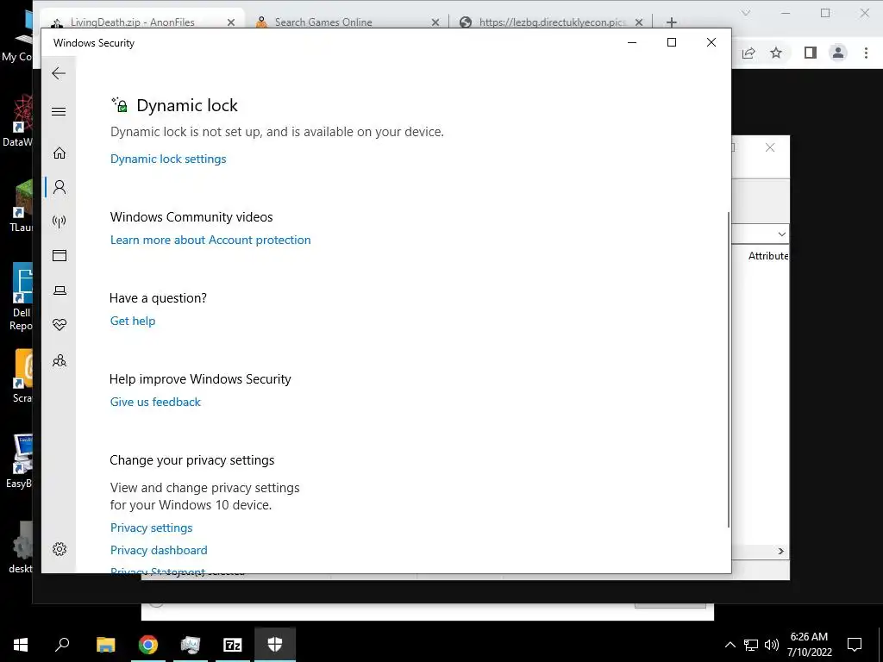883x662 pixels.
Task: Open the 7-Zip taskbar icon
Action: pyautogui.click(x=233, y=645)
